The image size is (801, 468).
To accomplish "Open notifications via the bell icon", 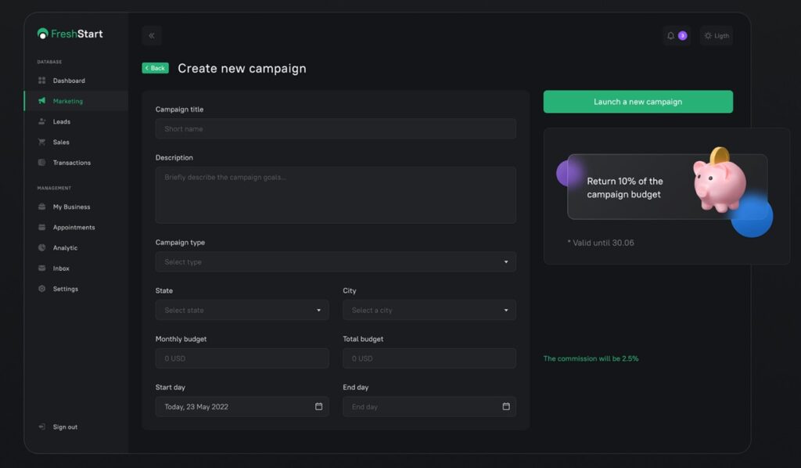I will (670, 36).
